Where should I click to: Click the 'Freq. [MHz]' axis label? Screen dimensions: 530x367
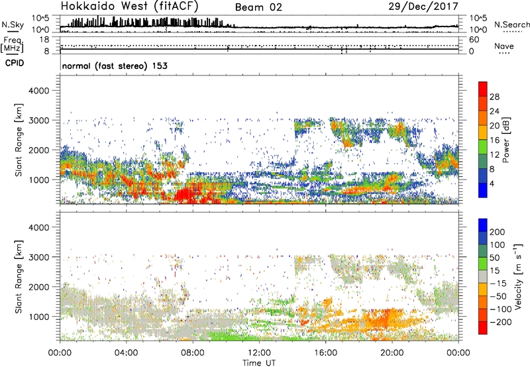pyautogui.click(x=12, y=45)
